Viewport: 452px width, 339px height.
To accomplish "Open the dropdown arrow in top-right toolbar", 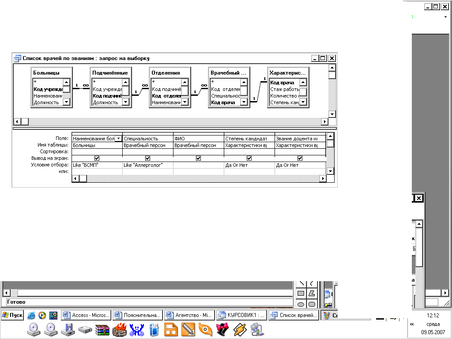I will (x=446, y=17).
